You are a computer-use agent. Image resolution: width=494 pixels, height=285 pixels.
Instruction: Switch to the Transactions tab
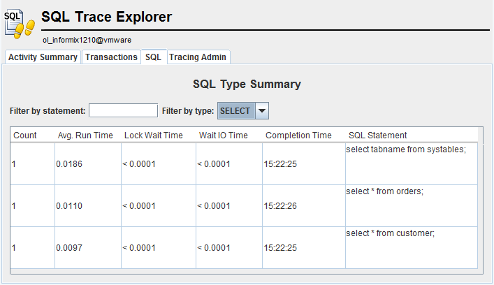pos(111,57)
